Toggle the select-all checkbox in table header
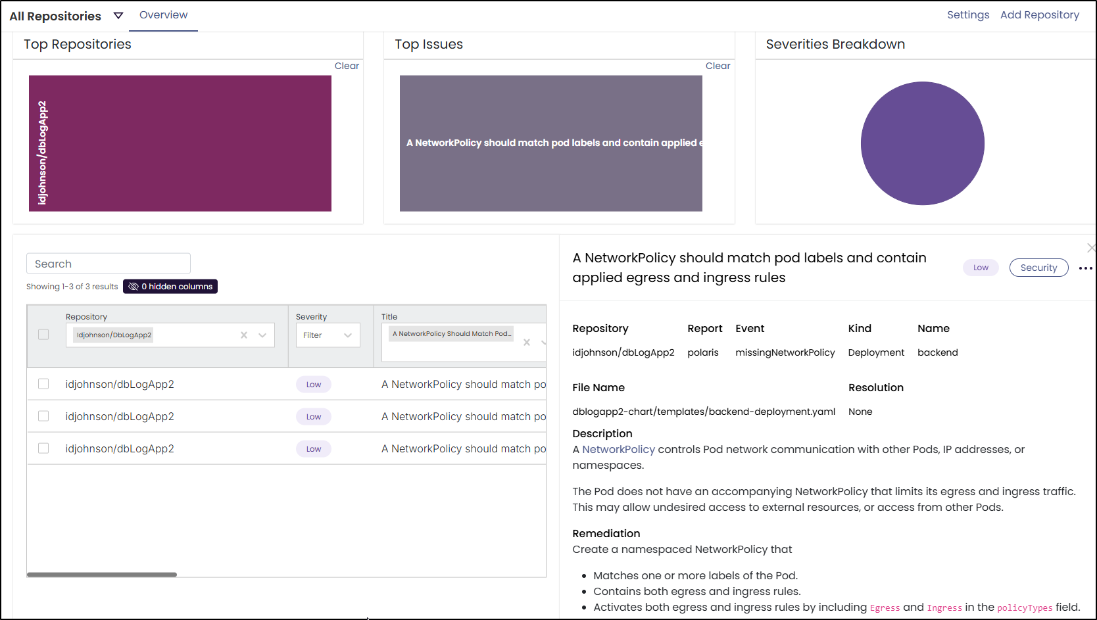 (43, 335)
